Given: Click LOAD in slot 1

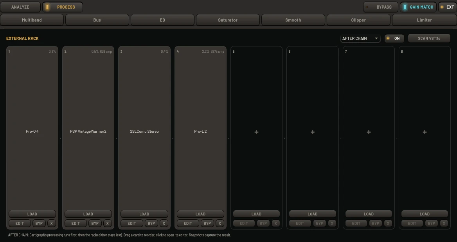Looking at the screenshot, I should (32, 214).
